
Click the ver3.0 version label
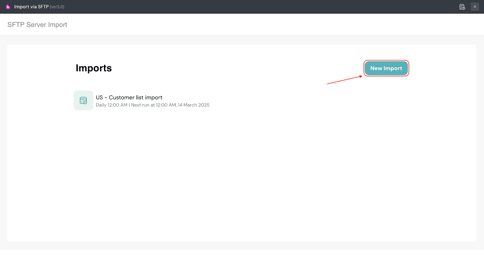click(57, 7)
